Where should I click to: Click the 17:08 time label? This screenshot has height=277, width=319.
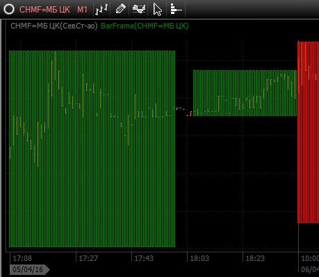pos(22,258)
